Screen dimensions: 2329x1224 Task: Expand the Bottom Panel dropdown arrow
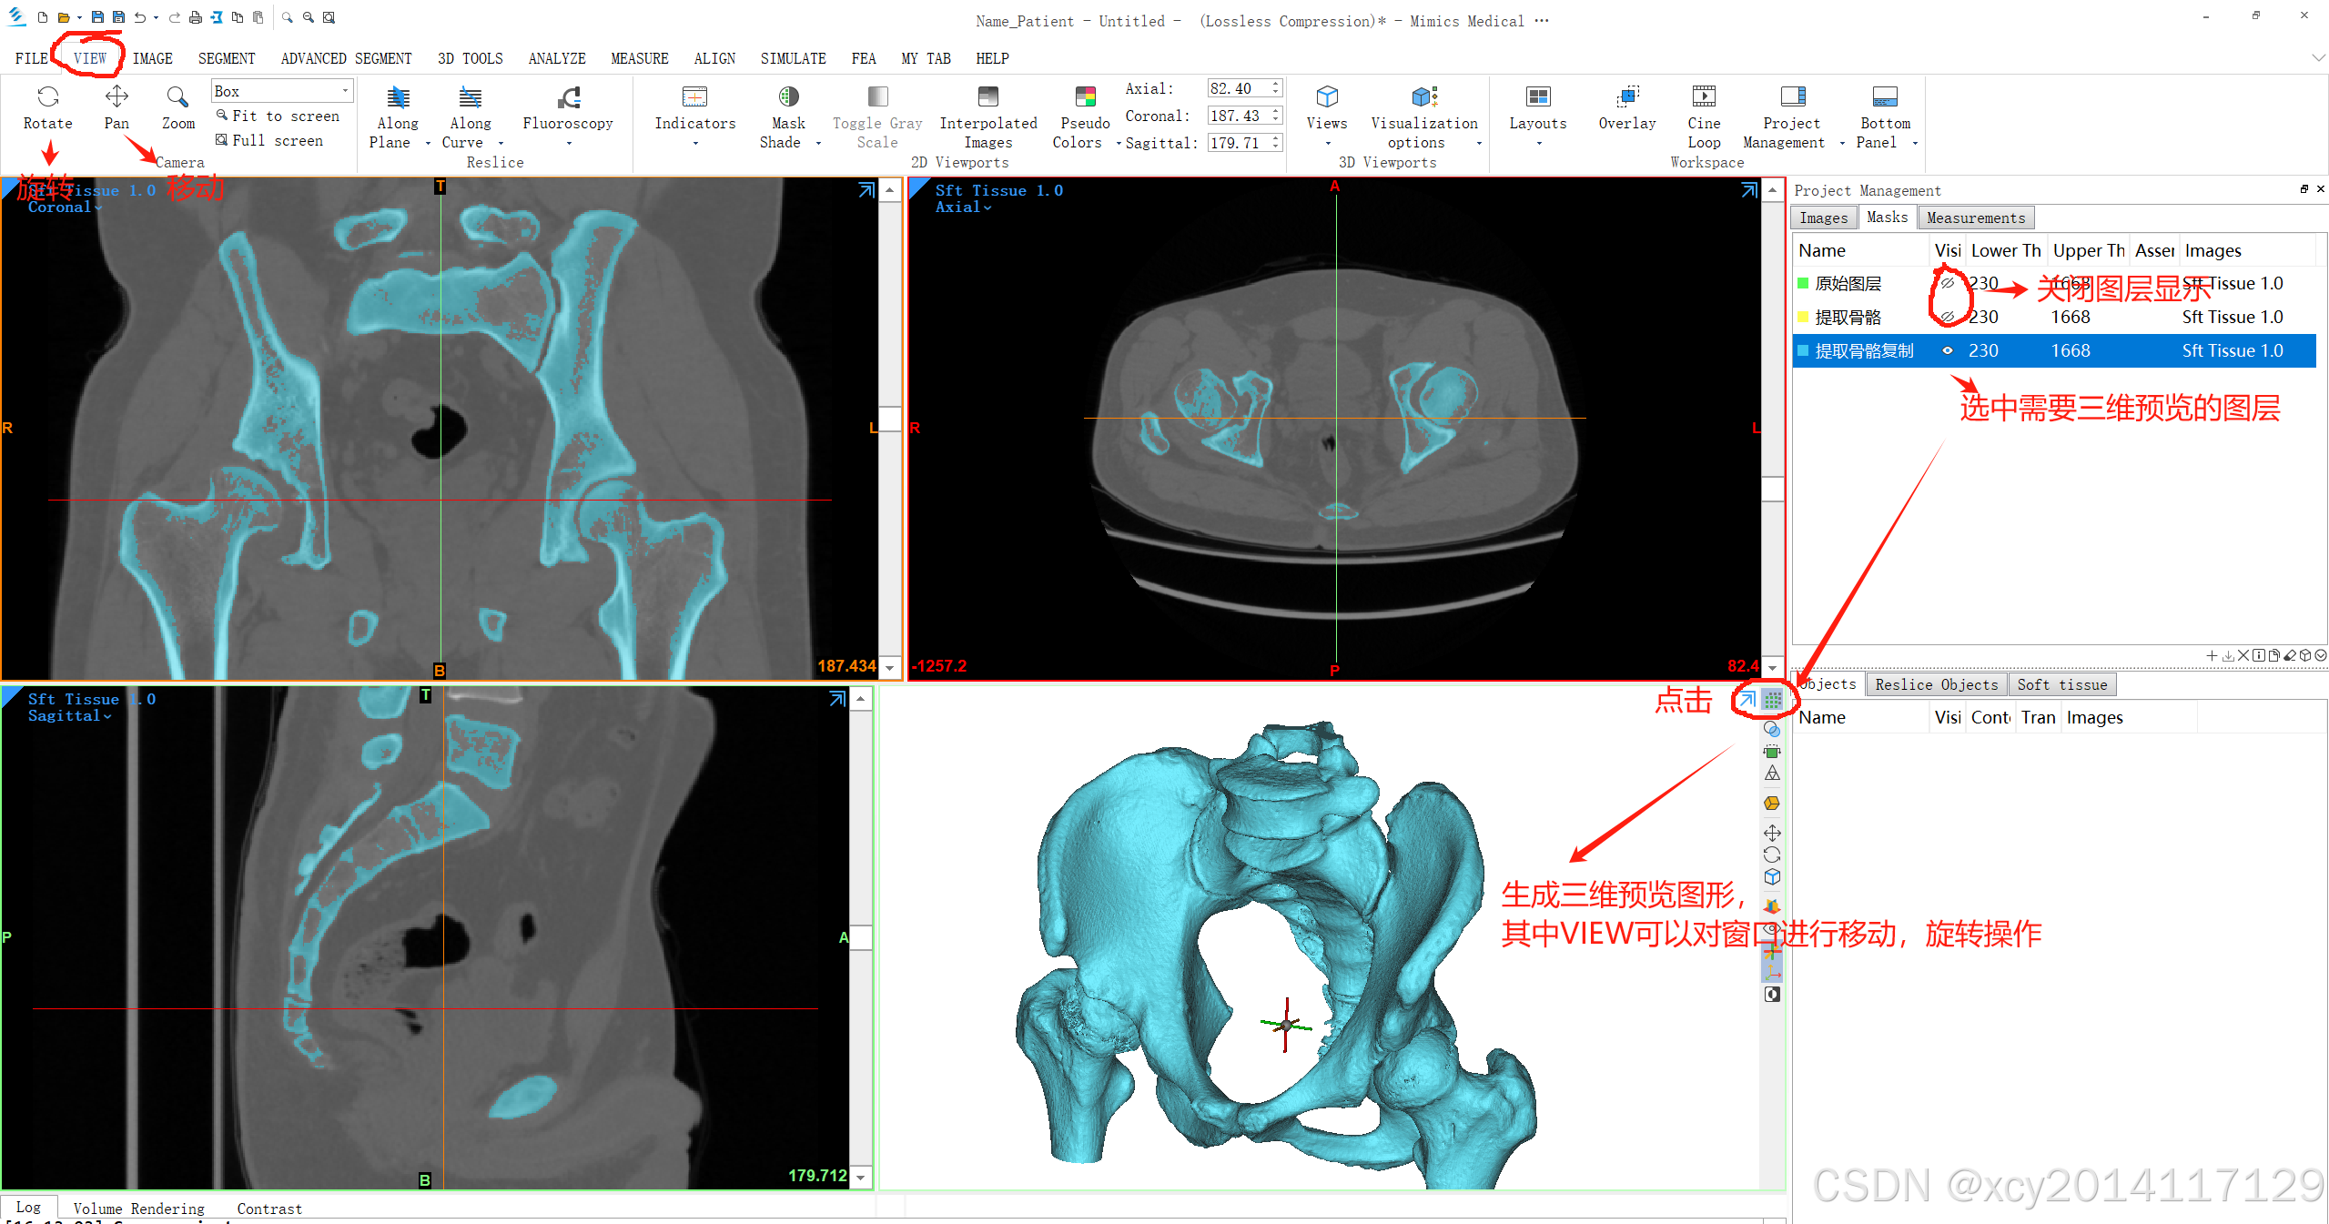(1915, 143)
